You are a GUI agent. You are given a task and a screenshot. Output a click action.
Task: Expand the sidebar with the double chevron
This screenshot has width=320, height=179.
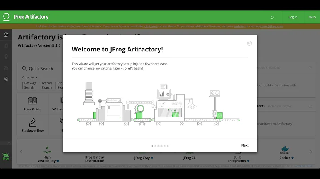click(9, 144)
